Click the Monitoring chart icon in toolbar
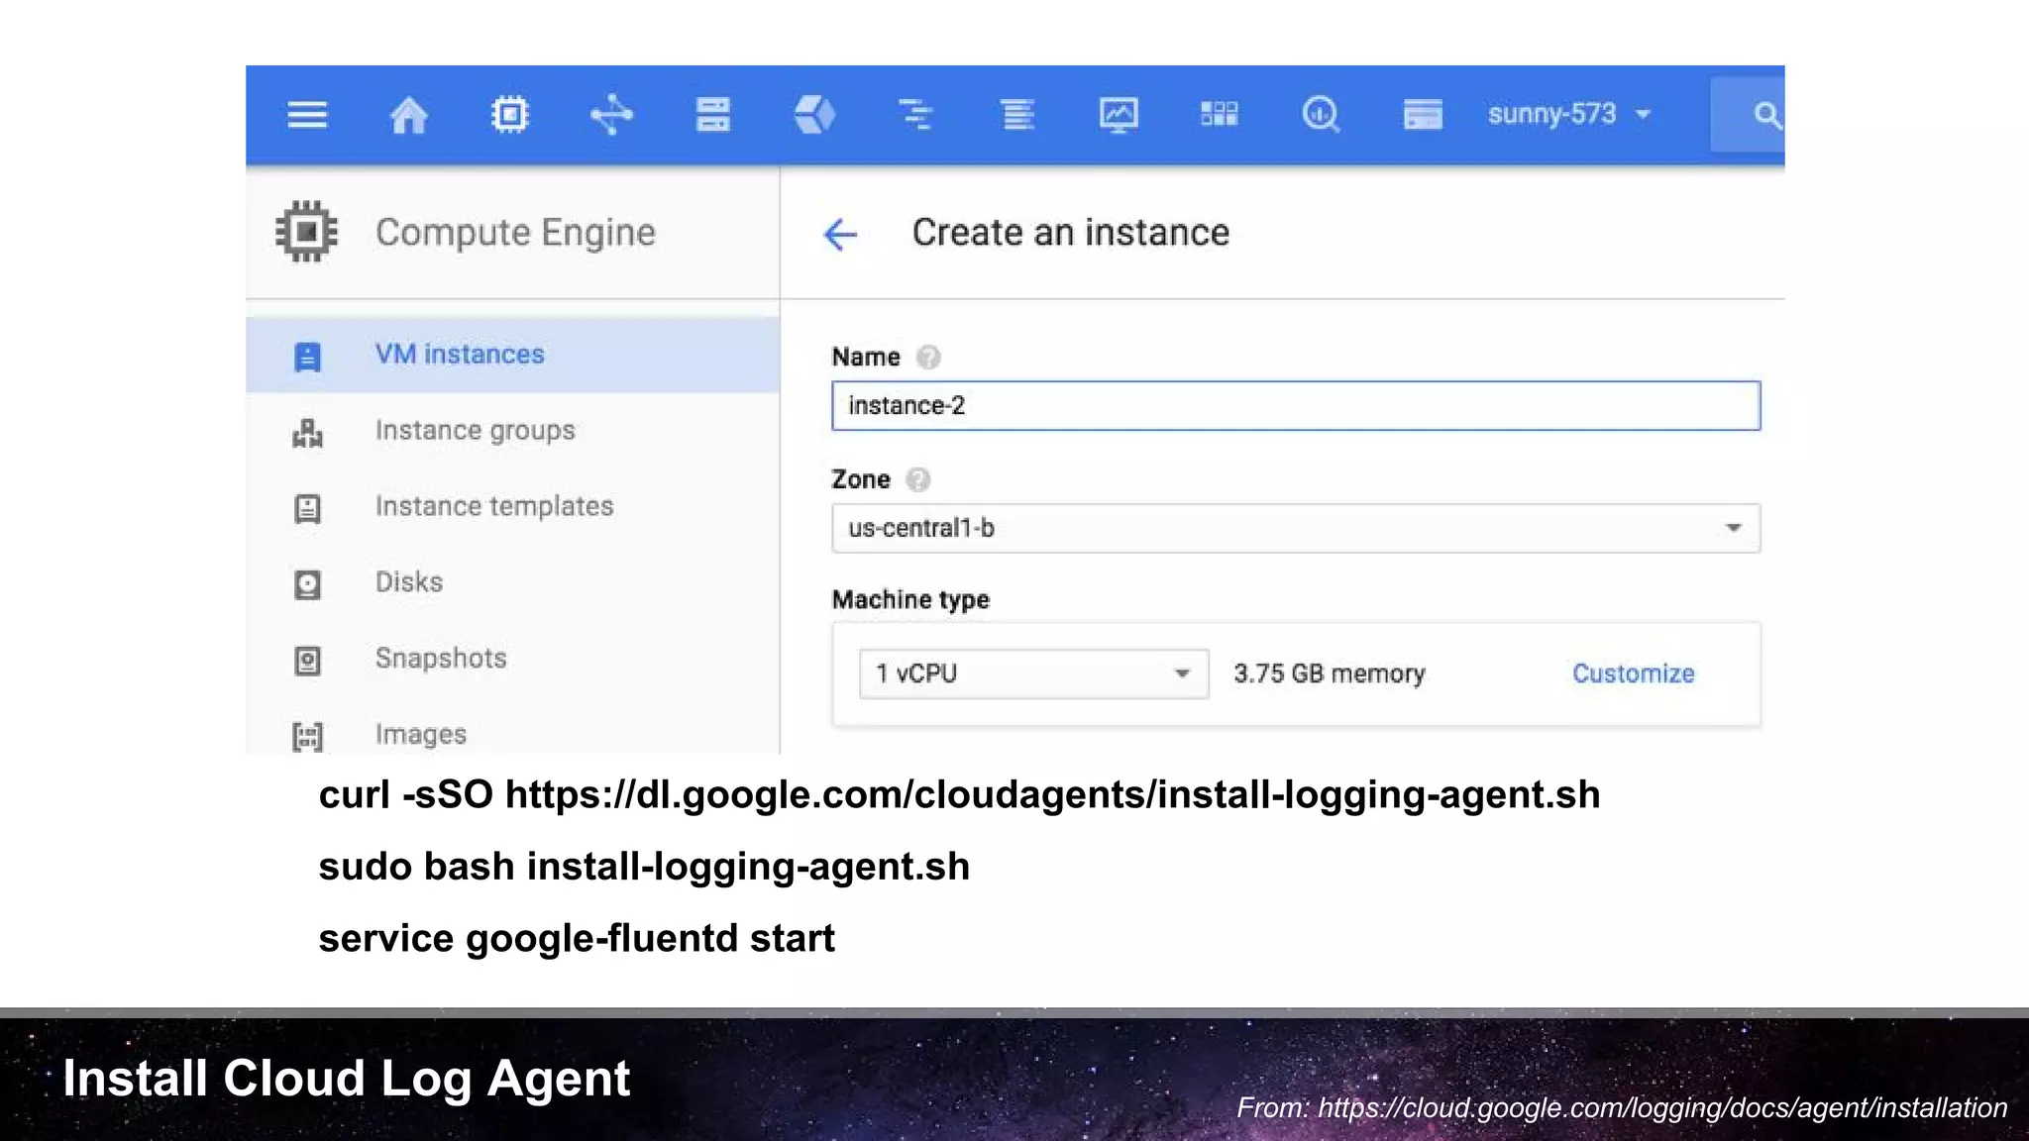Image resolution: width=2029 pixels, height=1141 pixels. (x=1119, y=115)
